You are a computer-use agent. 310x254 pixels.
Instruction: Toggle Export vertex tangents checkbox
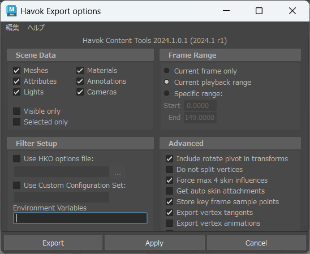pos(170,212)
